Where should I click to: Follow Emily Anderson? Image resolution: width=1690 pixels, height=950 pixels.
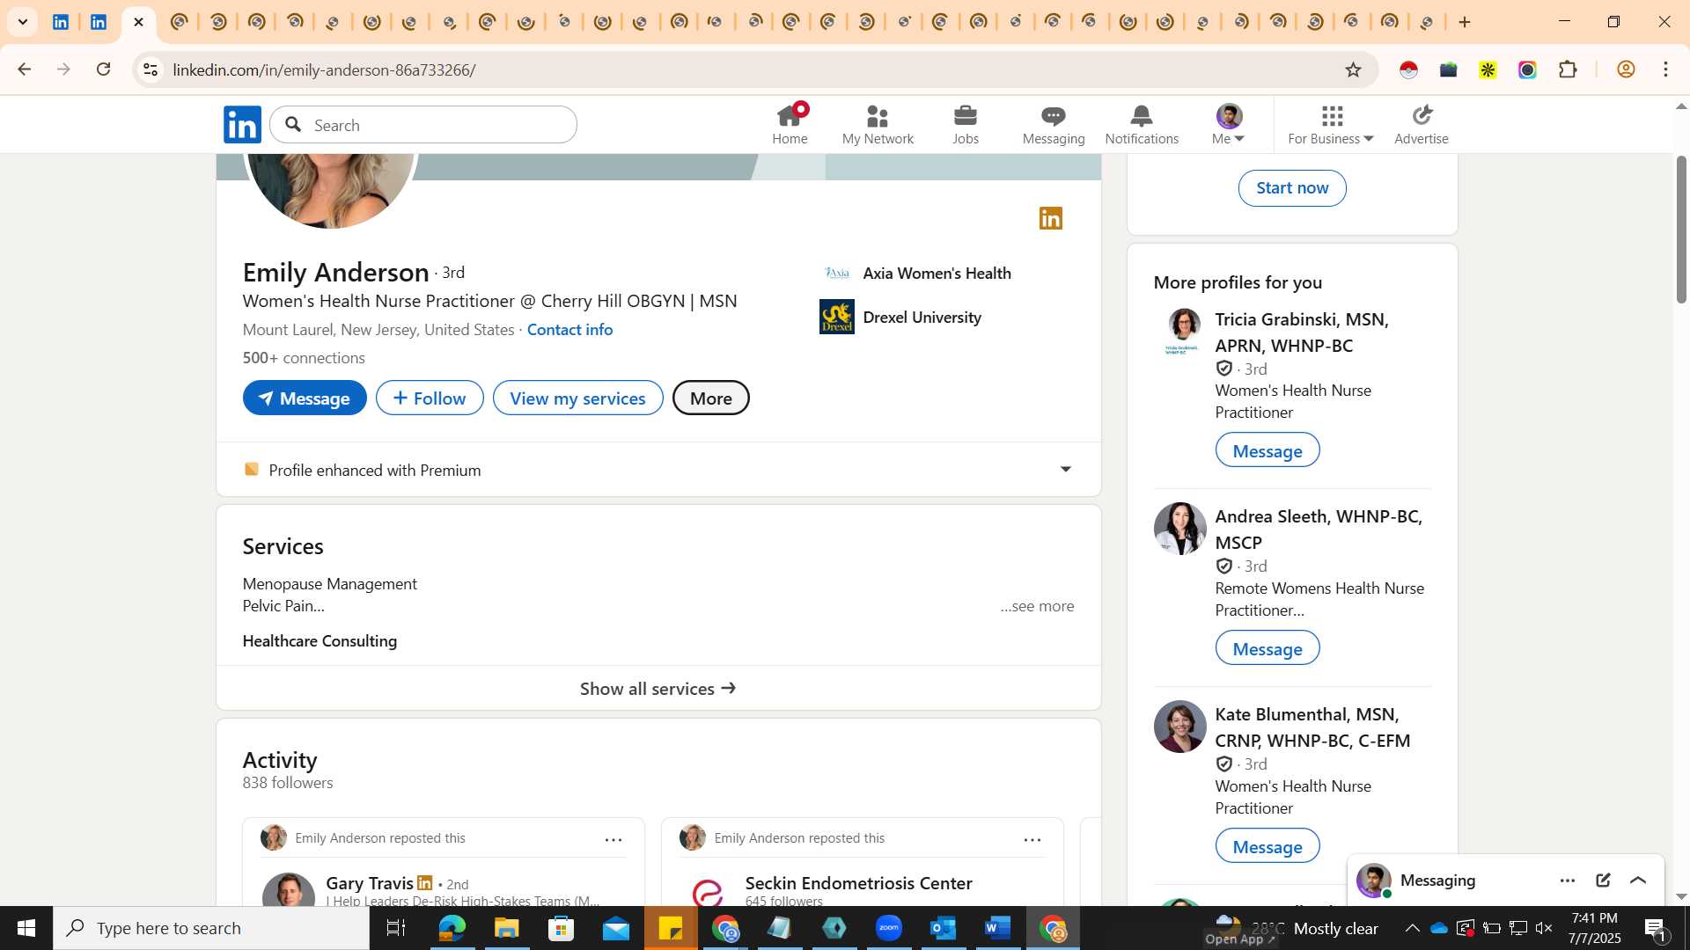[430, 398]
